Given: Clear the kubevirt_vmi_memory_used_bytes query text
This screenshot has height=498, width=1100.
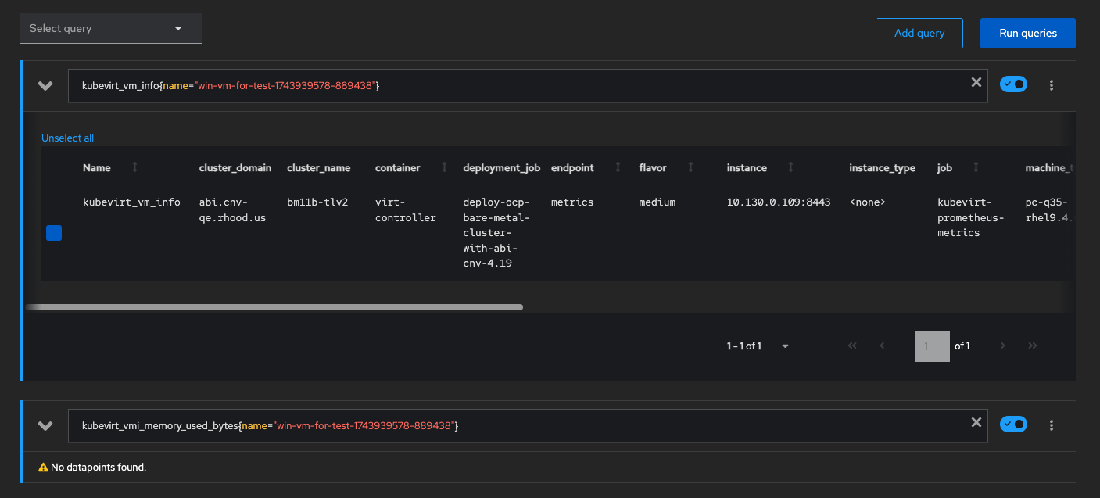Looking at the screenshot, I should coord(976,422).
